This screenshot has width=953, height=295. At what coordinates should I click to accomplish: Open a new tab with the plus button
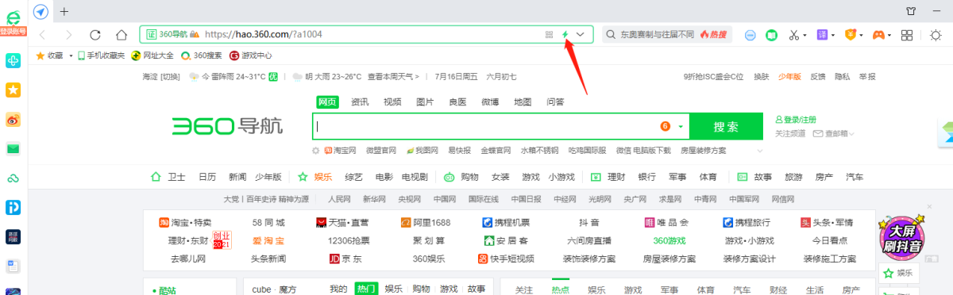tap(64, 11)
